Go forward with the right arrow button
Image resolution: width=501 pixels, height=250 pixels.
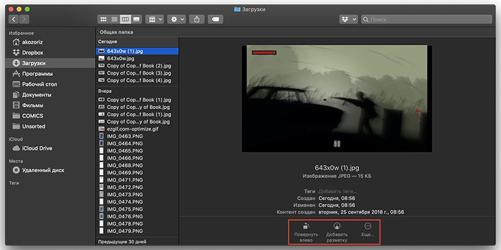24,19
